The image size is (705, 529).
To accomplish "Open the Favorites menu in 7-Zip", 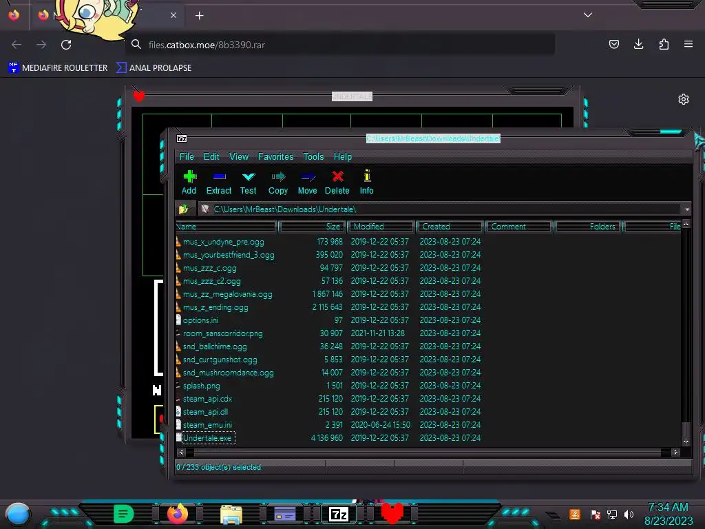I will [275, 156].
